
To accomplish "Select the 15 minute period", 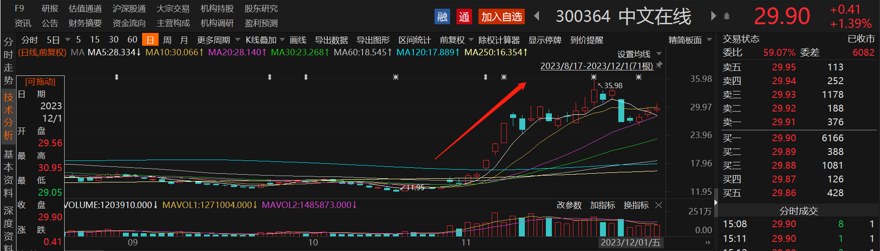I will [95, 40].
